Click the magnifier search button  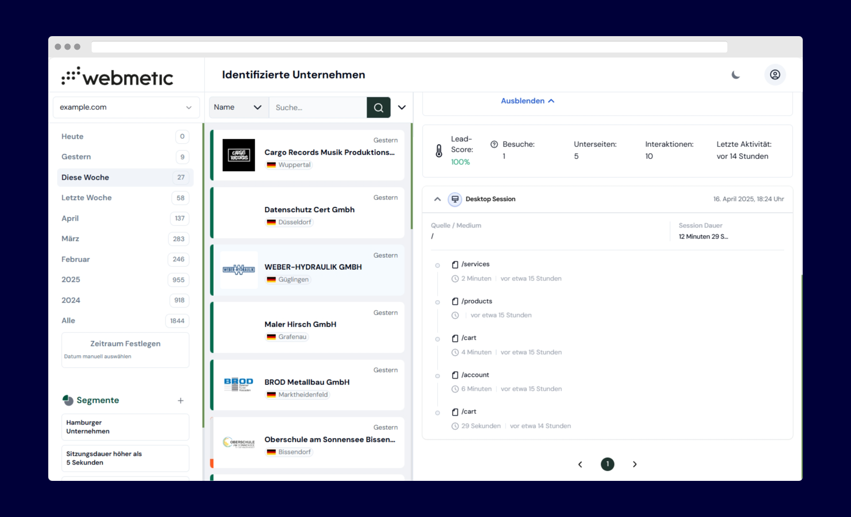379,107
